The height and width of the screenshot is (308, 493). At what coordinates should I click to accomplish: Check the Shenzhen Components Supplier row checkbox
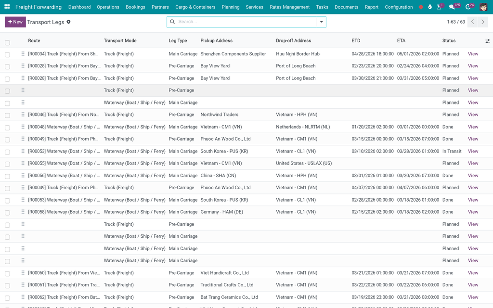(8, 55)
